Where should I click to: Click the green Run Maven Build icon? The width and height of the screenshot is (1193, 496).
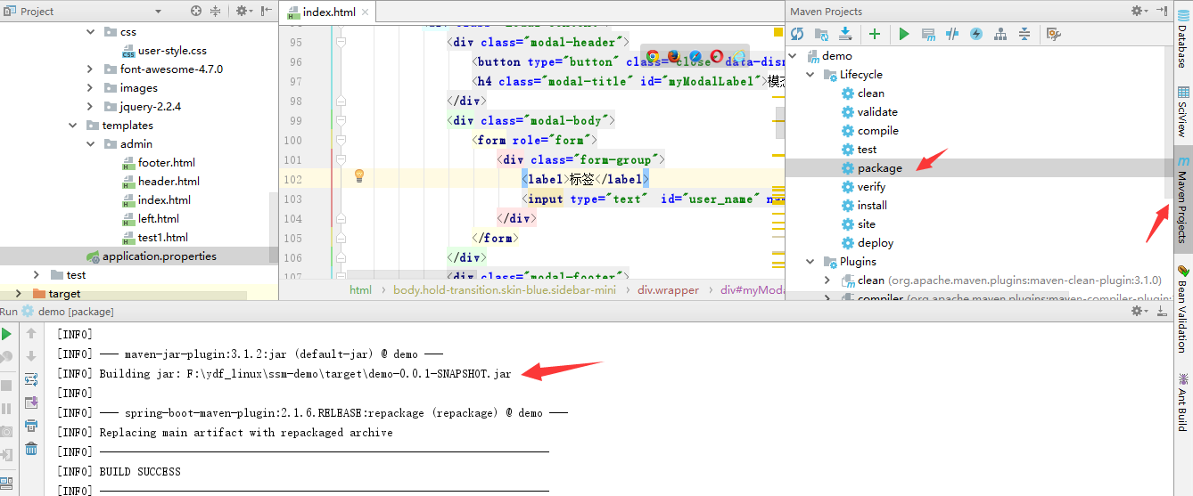(904, 34)
